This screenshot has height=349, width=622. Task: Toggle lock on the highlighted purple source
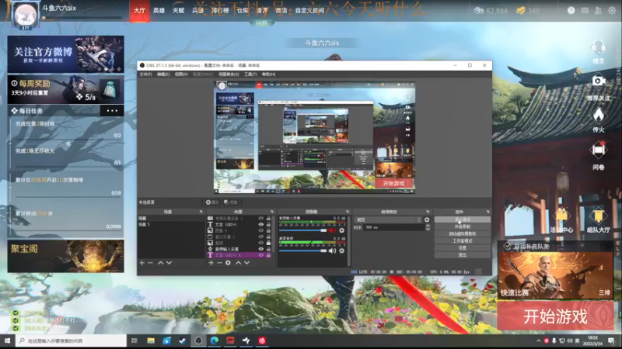268,255
